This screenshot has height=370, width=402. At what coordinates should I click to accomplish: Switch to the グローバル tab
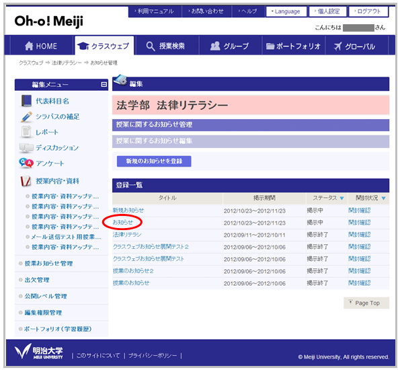coord(356,46)
